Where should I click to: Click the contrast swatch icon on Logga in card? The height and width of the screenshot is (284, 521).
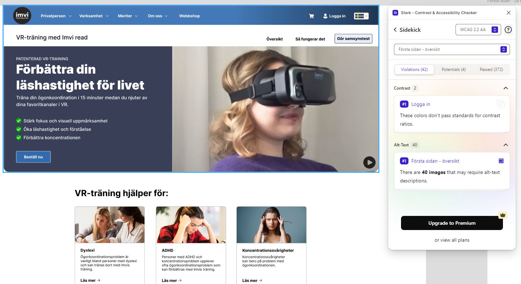(500, 104)
